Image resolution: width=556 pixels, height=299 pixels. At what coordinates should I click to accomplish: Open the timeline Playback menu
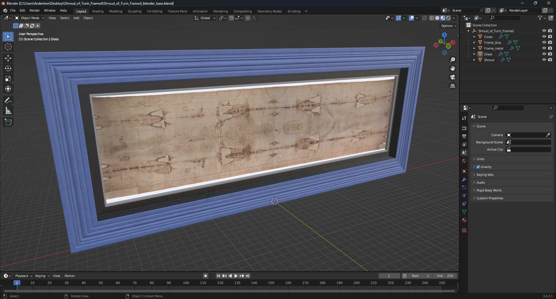pyautogui.click(x=23, y=276)
